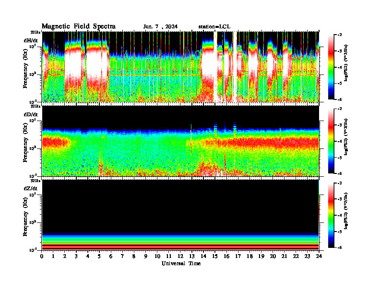Click inside the dH/dt spectrogram plot
This screenshot has width=380, height=294.
point(180,67)
